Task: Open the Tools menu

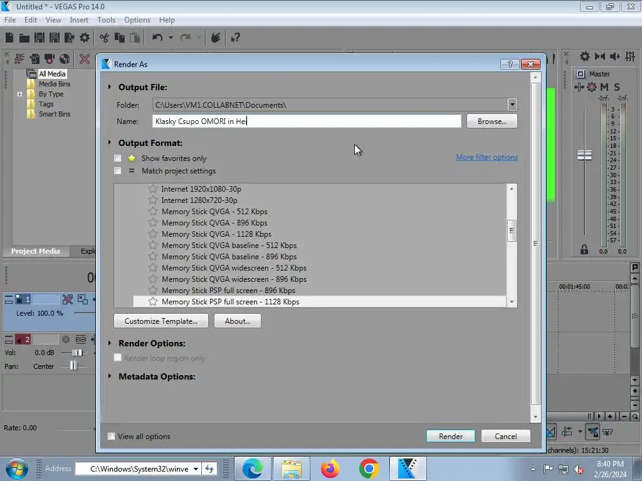Action: (106, 20)
